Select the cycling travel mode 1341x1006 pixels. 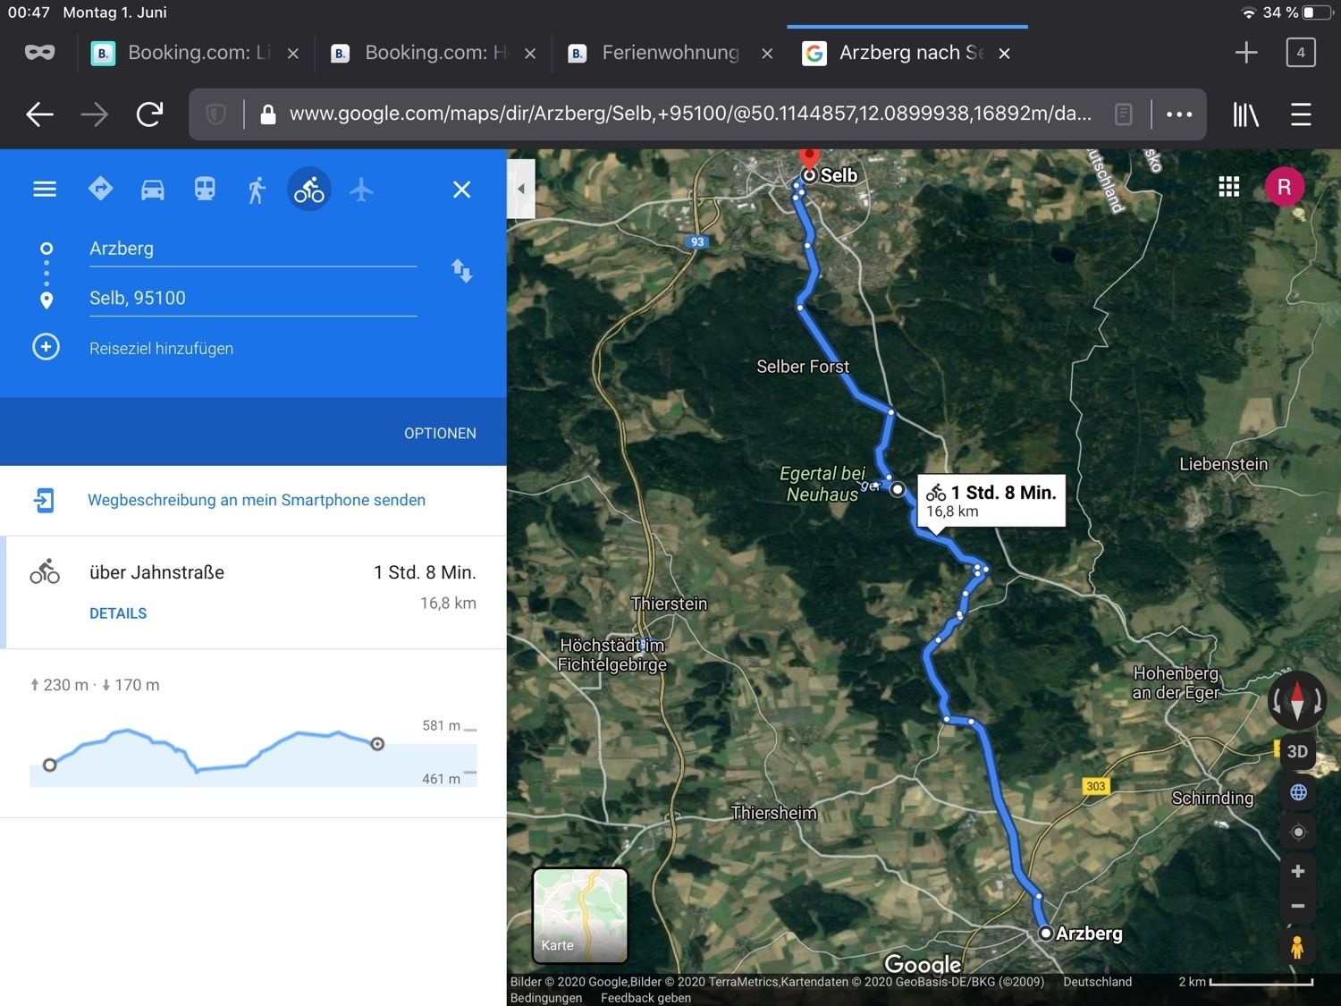309,190
